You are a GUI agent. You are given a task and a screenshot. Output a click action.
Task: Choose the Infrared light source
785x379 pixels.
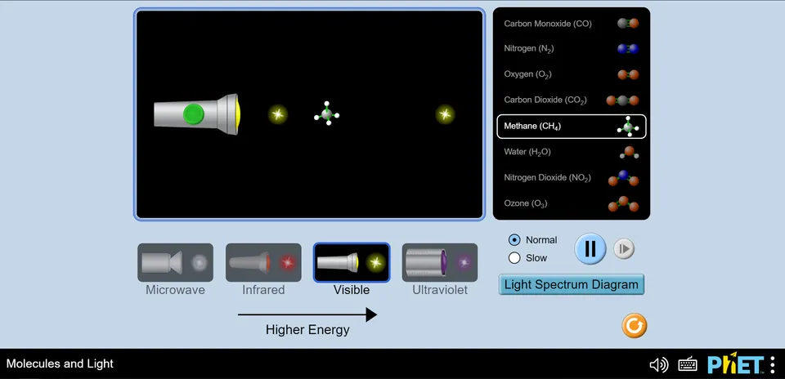click(x=263, y=262)
